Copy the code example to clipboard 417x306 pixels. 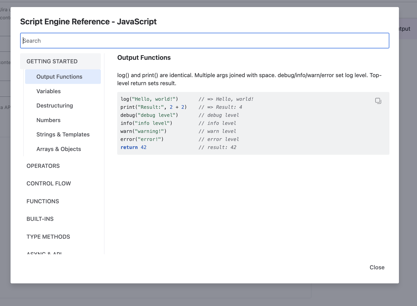tap(378, 101)
